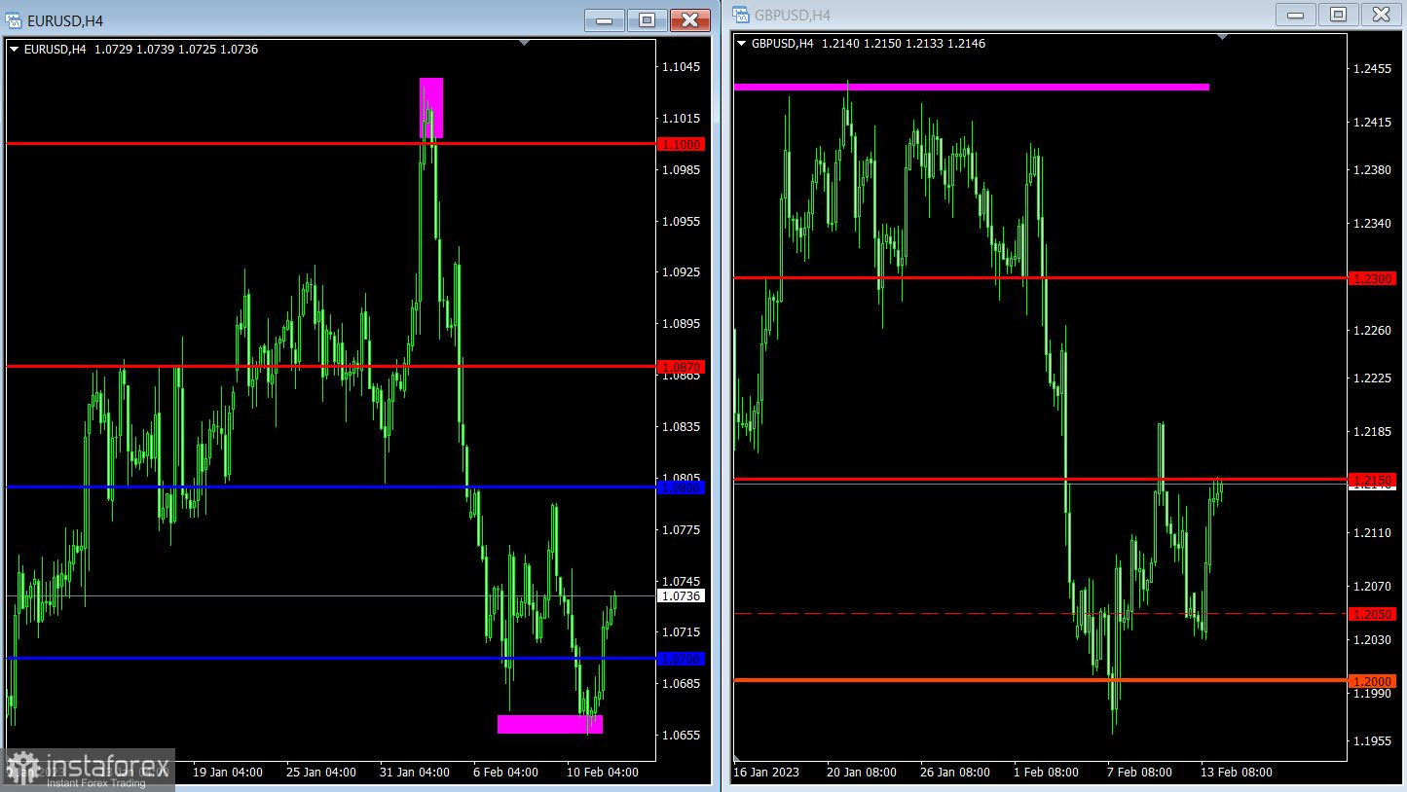Open the dropdown triangle beside GBPUSD,H4 chart label
The width and height of the screenshot is (1407, 792).
point(742,43)
